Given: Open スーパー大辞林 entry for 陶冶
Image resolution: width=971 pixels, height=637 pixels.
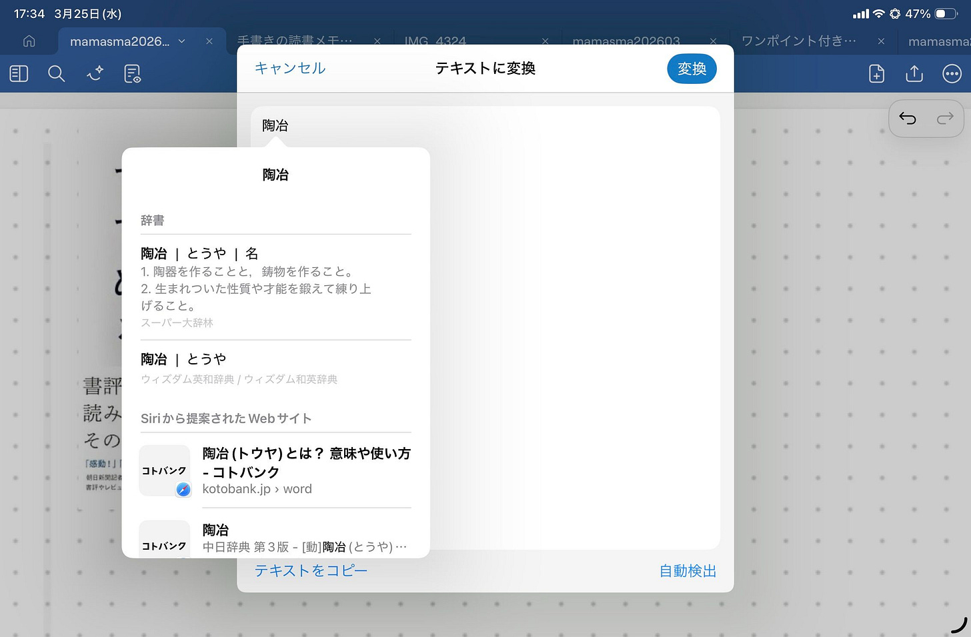Looking at the screenshot, I should (275, 287).
